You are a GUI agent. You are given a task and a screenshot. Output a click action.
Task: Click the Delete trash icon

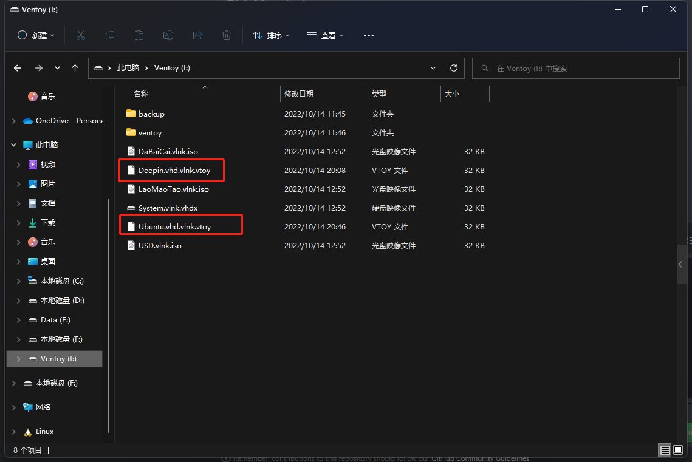[x=227, y=35]
